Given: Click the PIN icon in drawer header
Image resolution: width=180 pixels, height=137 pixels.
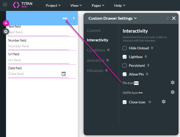Looking at the screenshot, I should 65,18.
